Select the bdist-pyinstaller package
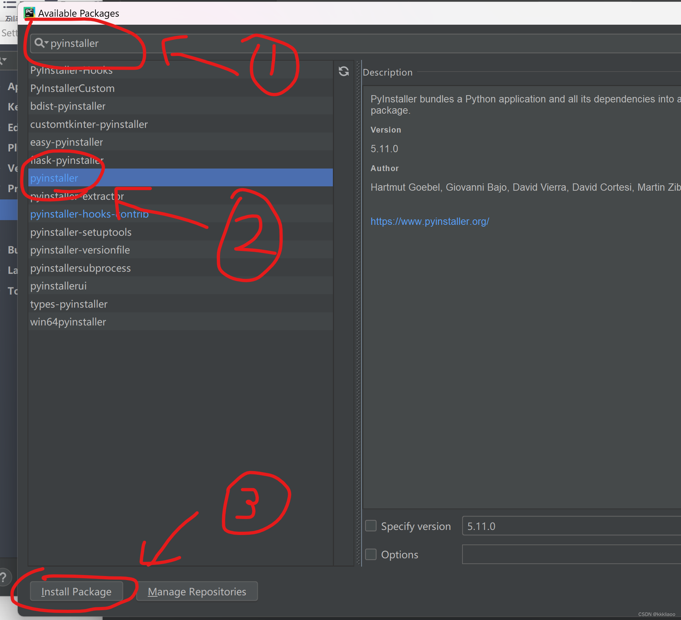This screenshot has width=681, height=620. 180,106
